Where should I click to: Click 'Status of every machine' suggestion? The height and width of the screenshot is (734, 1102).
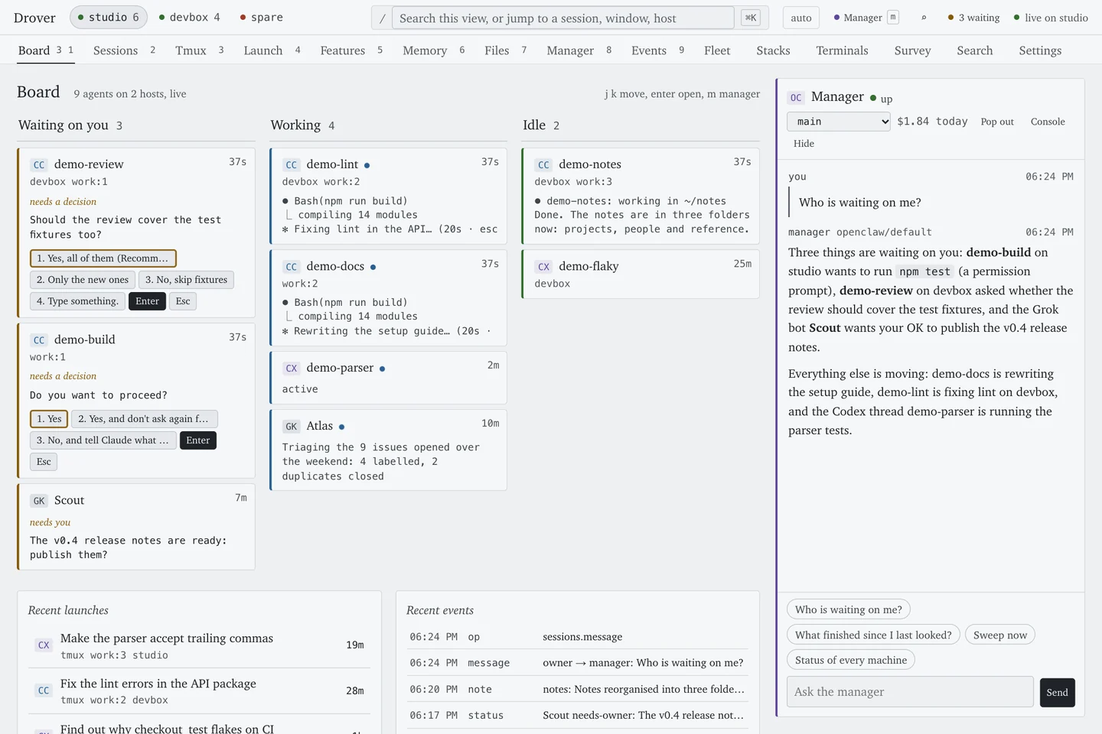point(851,661)
